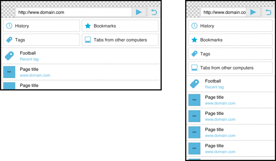This screenshot has width=276, height=161.
Task: Click the site icon directly below the Football tag in the portrait mockup
Action: click(x=194, y=100)
